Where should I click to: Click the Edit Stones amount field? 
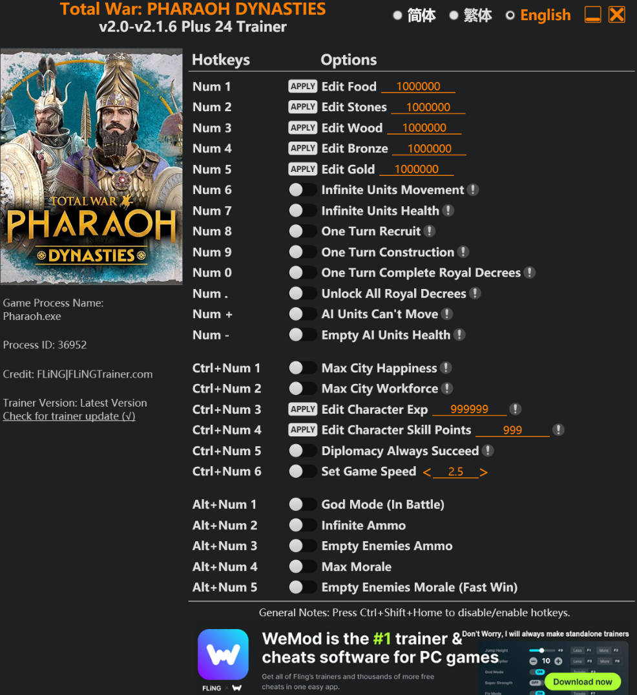click(x=428, y=107)
